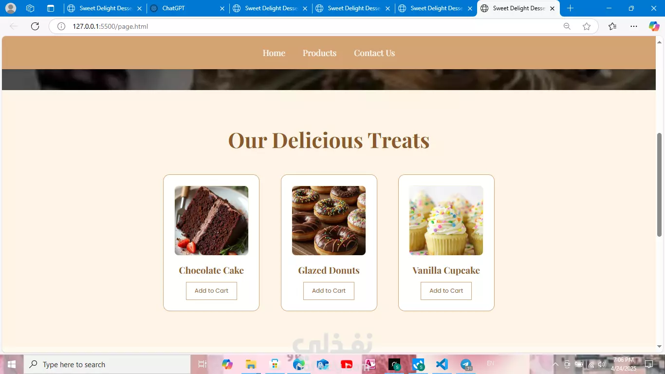Click in the Windows taskbar search box
The image size is (665, 374).
(x=107, y=364)
